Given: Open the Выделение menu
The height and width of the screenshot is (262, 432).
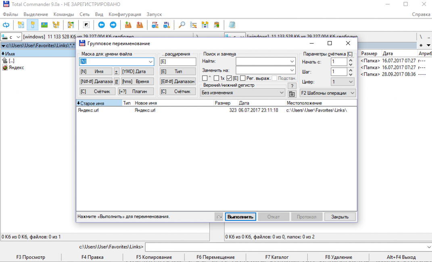Looking at the screenshot, I should pyautogui.click(x=35, y=15).
